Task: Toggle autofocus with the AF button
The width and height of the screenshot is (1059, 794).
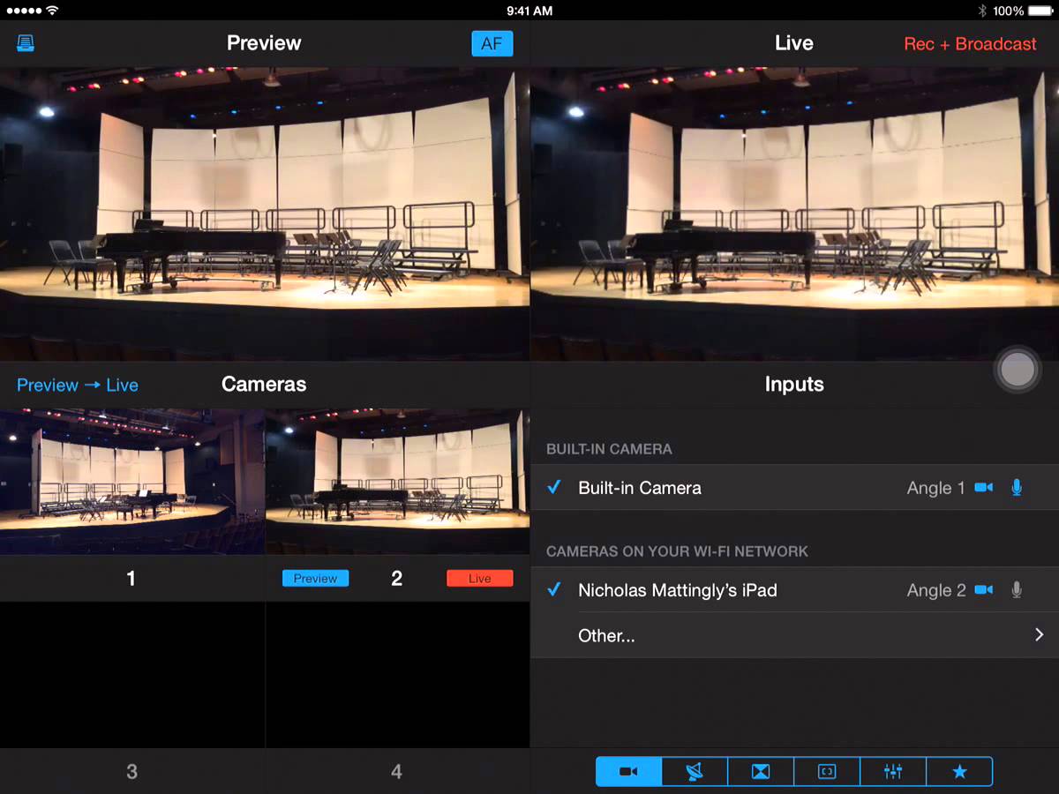Action: tap(492, 42)
